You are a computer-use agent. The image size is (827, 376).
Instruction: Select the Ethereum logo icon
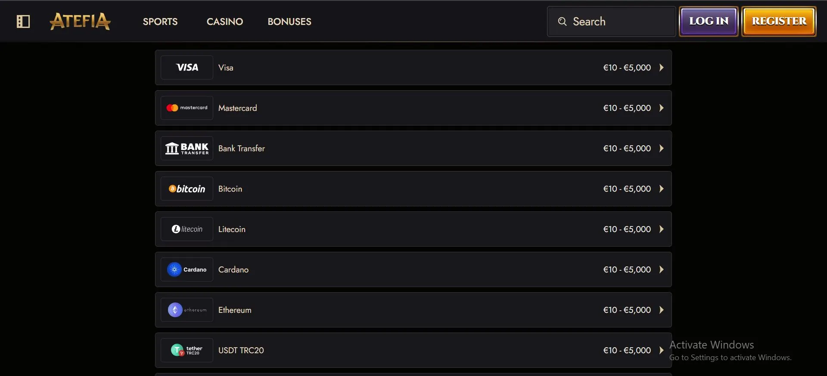(x=187, y=310)
